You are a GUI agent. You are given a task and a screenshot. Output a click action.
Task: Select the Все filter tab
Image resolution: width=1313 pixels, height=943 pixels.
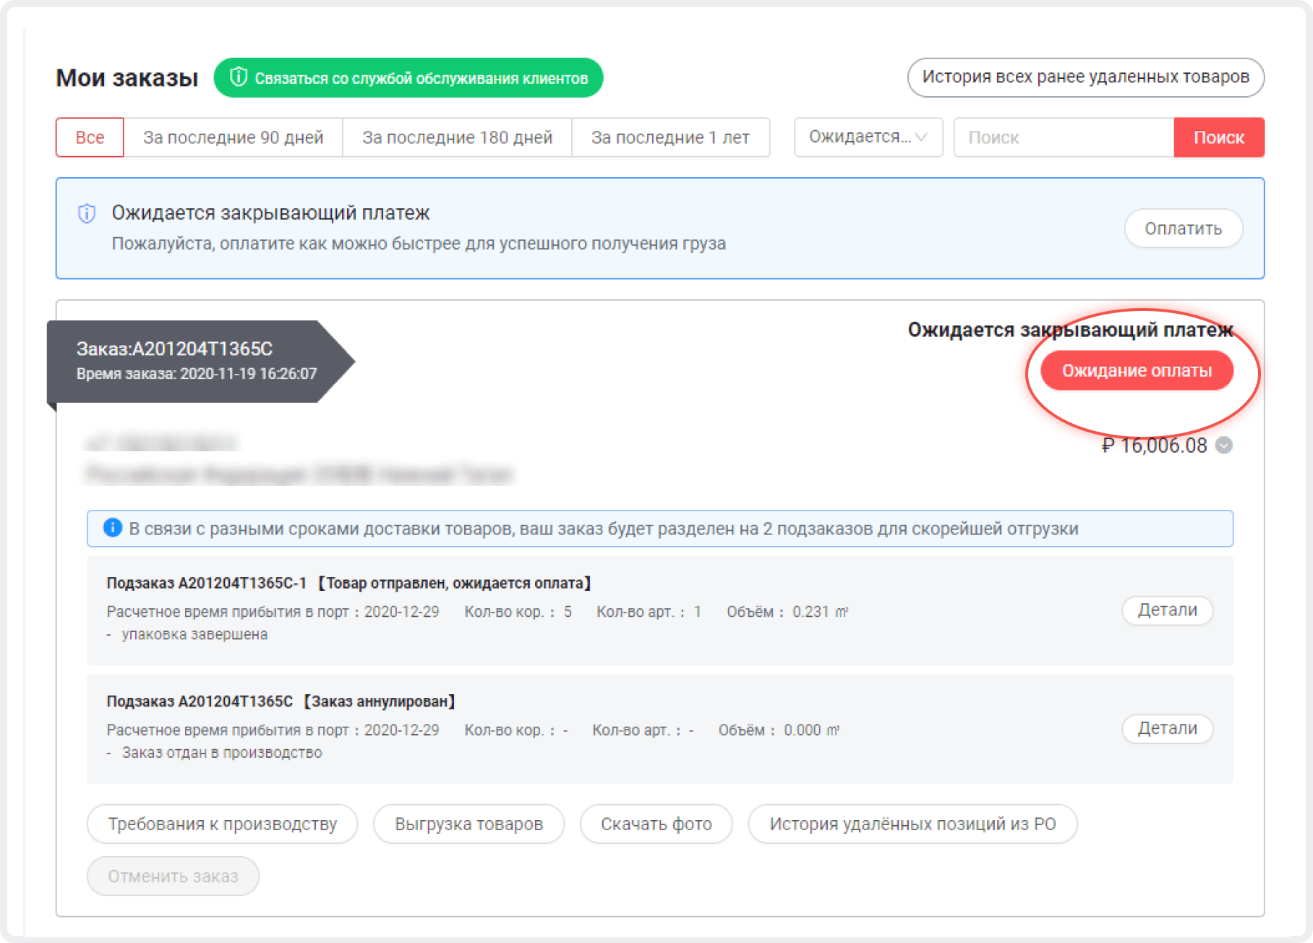click(x=90, y=137)
